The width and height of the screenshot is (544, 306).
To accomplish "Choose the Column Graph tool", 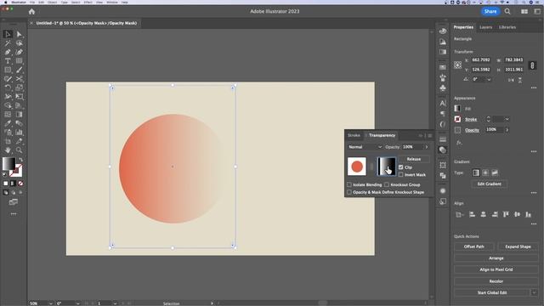I will (x=19, y=133).
